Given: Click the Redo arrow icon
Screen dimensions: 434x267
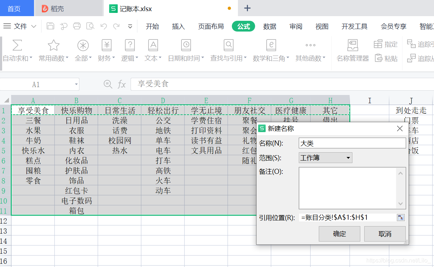Looking at the screenshot, I should [116, 26].
